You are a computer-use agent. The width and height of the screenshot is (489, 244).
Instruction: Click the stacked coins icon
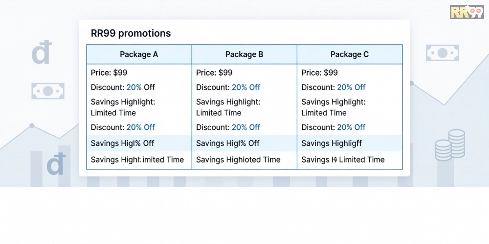pyautogui.click(x=450, y=145)
